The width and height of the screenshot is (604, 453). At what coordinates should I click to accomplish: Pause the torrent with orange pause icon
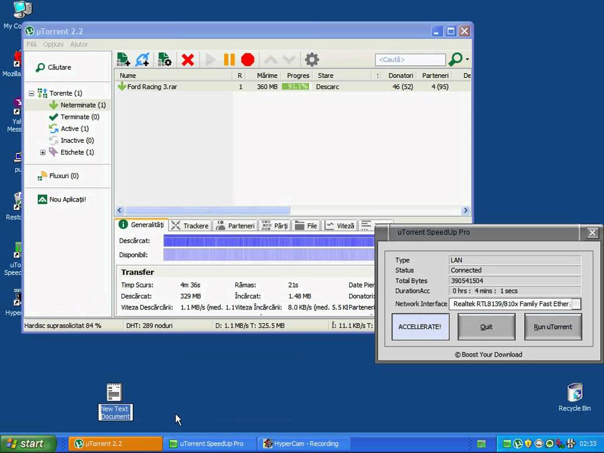(229, 60)
